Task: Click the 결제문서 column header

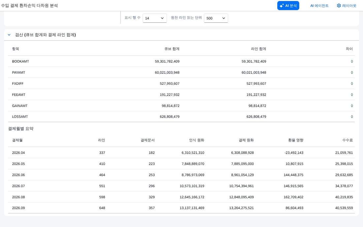Action: [148, 140]
